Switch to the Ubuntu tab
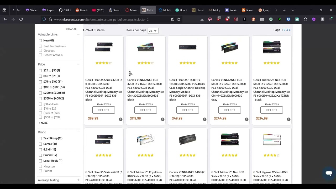 click(x=197, y=10)
